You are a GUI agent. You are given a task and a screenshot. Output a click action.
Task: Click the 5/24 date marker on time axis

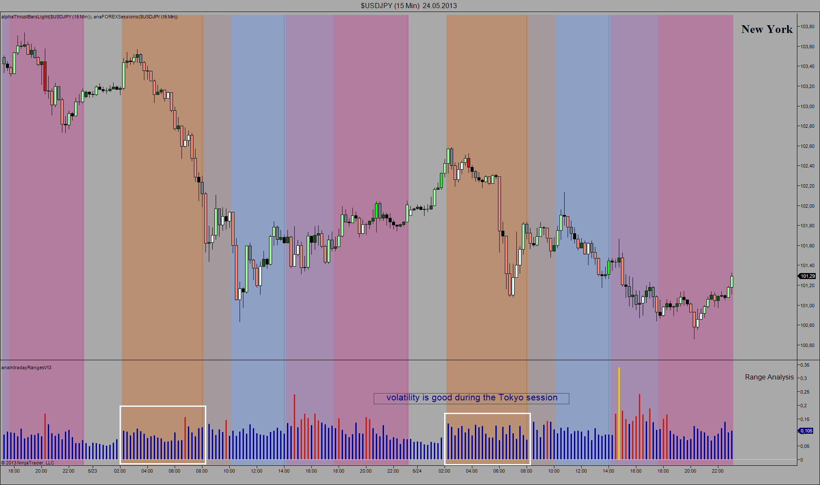pos(417,471)
